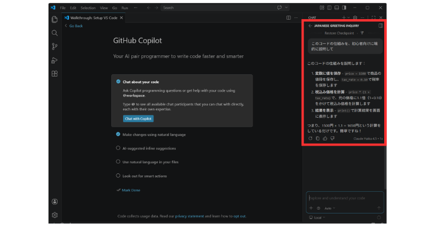Open the View menu

[x=104, y=7]
